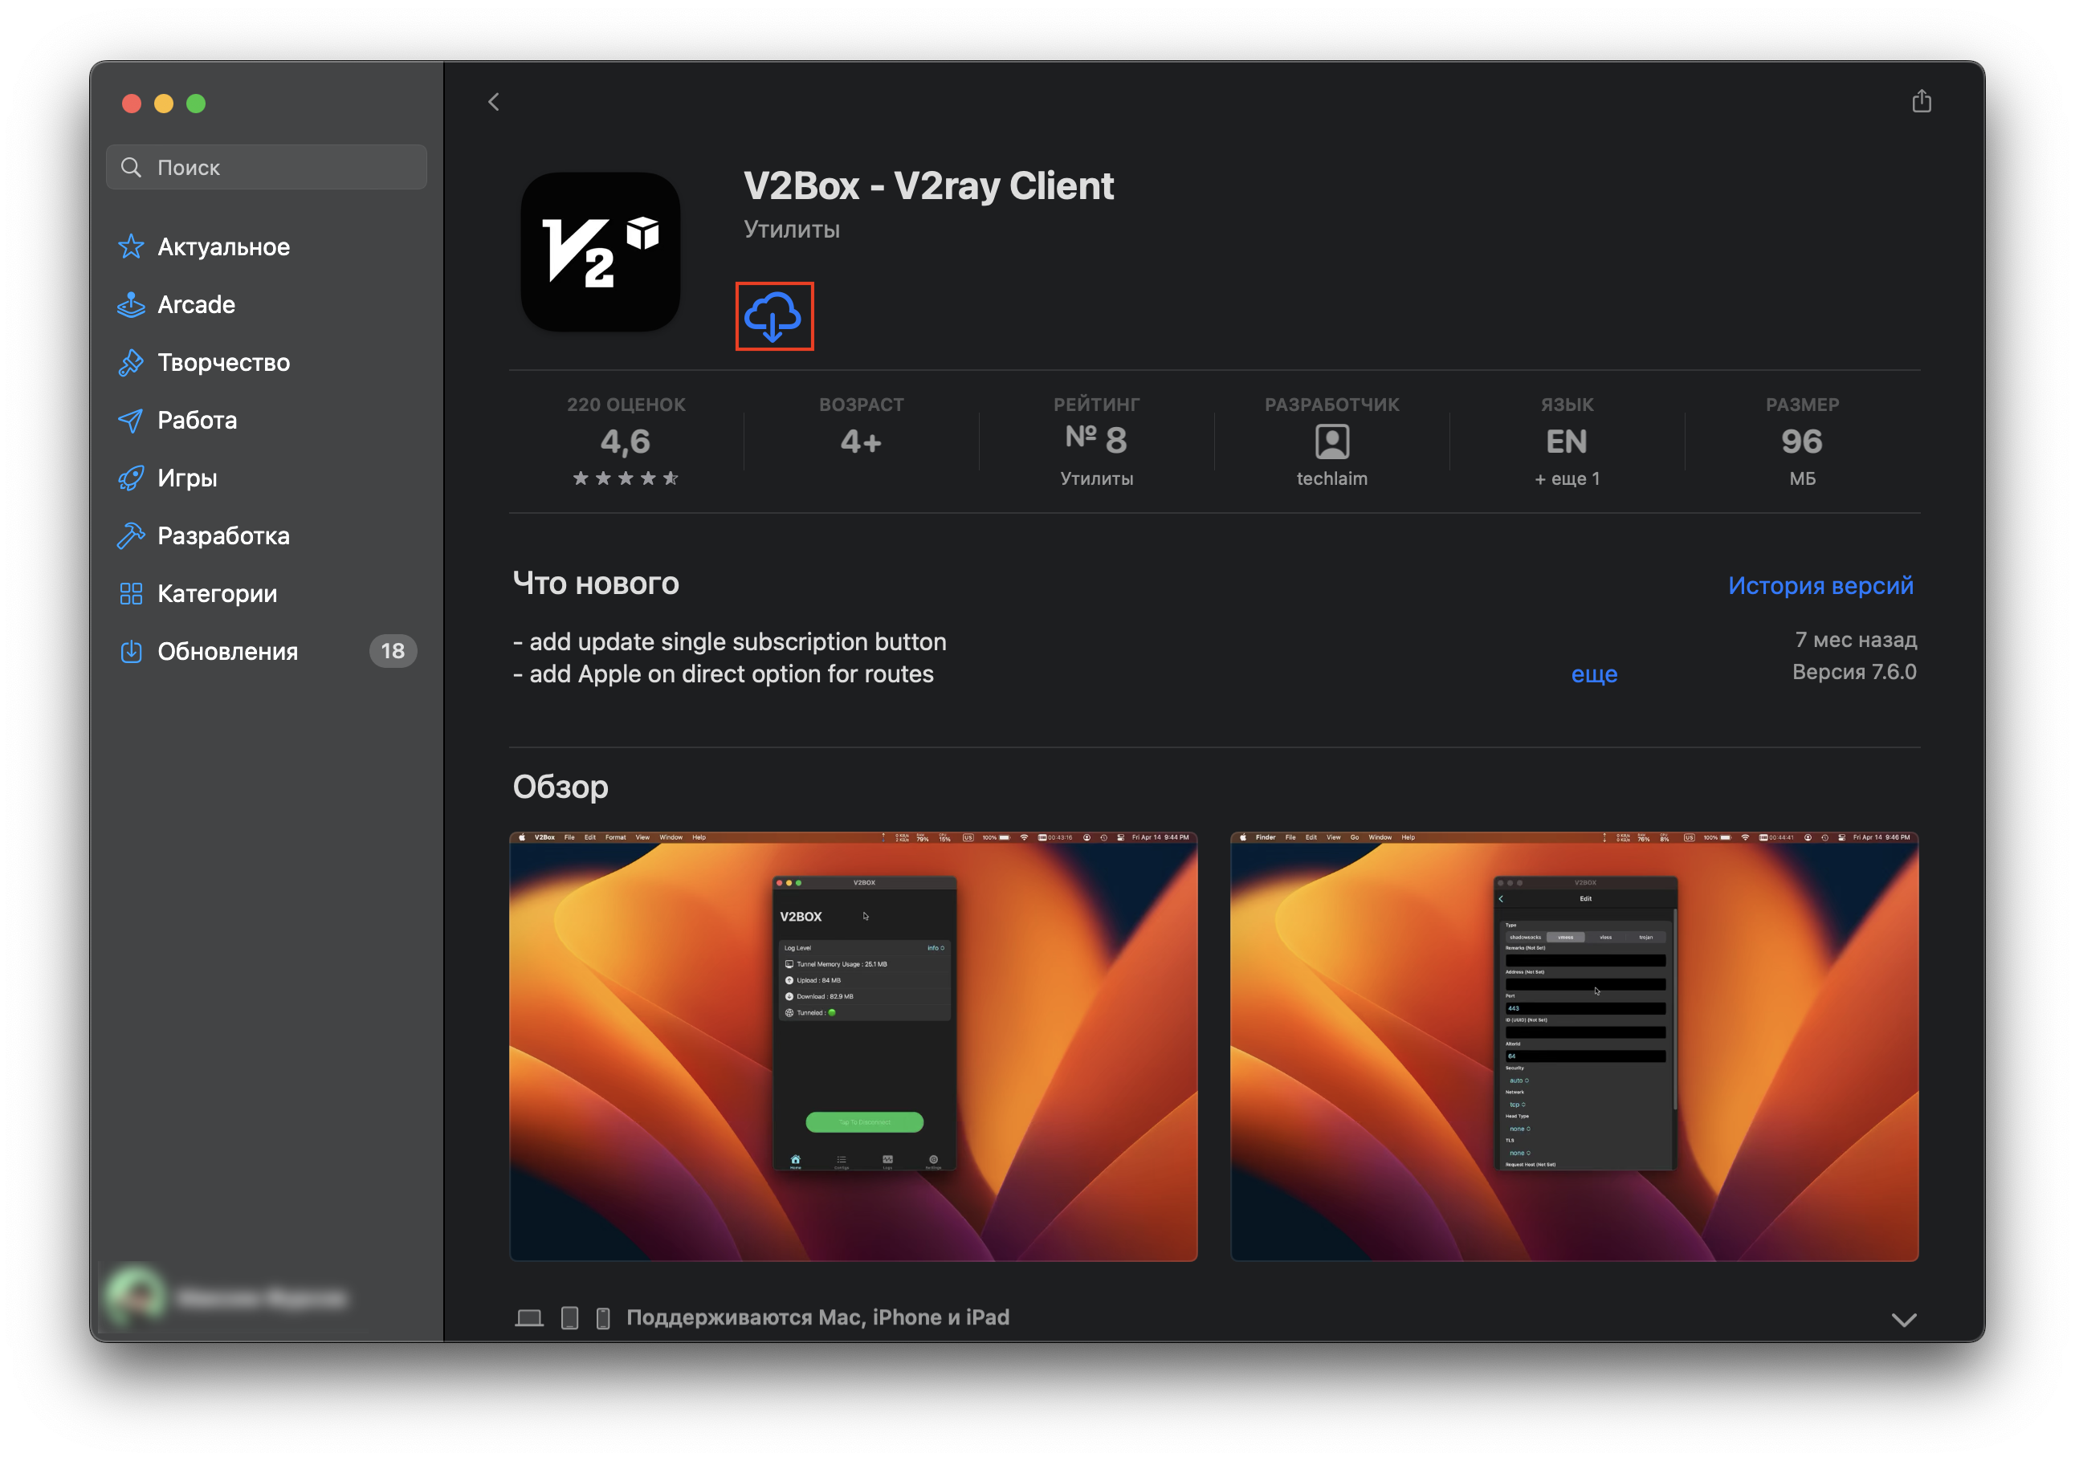The height and width of the screenshot is (1461, 2075).
Task: Click the '7 мес назад' text
Action: pyautogui.click(x=1856, y=640)
